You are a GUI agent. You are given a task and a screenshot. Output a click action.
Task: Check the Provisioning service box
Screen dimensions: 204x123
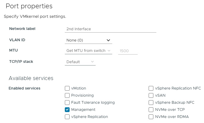[x=67, y=95]
